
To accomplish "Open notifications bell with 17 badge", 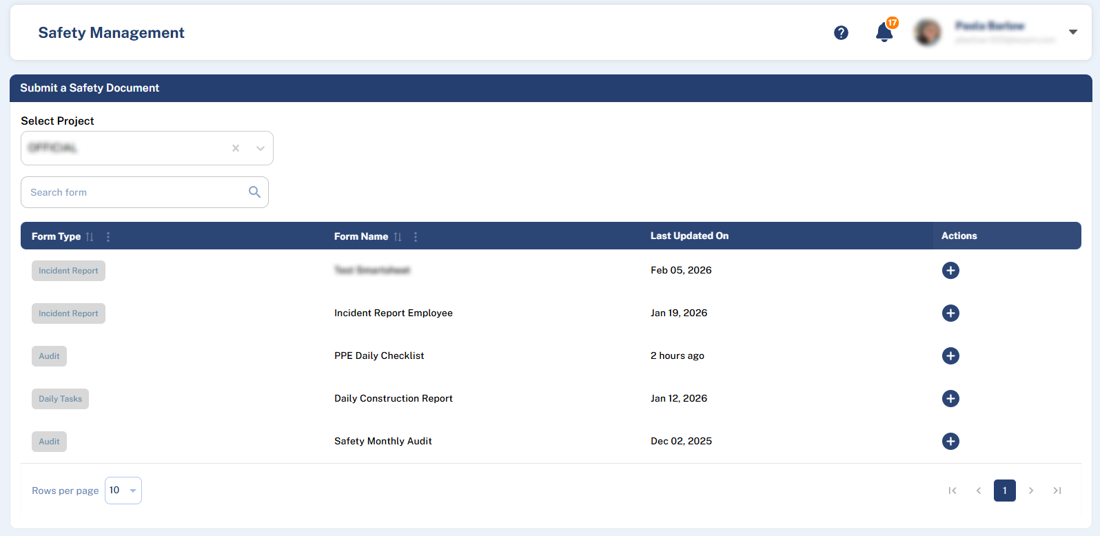I will [x=885, y=31].
